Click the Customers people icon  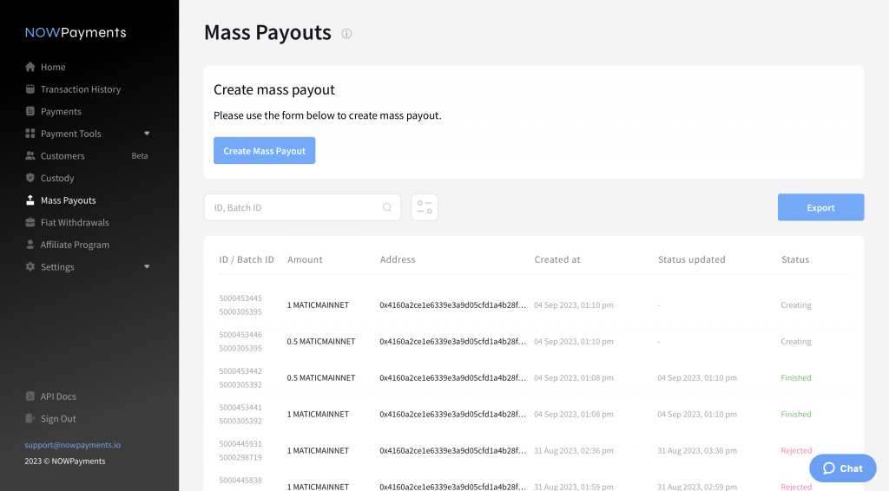pyautogui.click(x=30, y=155)
